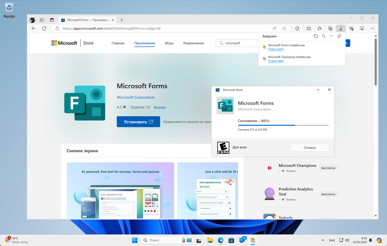Open the tab actions menu icon
This screenshot has height=246, width=387.
pos(52,20)
